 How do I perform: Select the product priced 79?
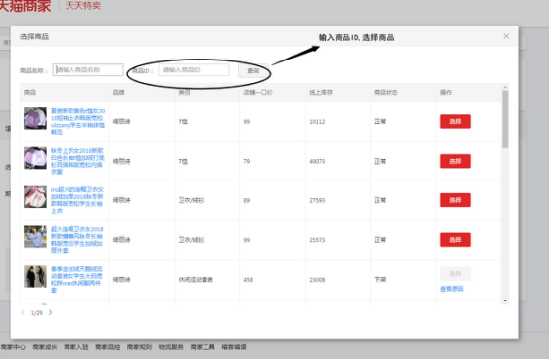pyautogui.click(x=455, y=161)
